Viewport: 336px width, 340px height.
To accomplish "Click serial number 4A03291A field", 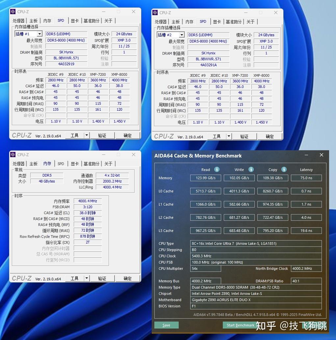I will (208, 65).
